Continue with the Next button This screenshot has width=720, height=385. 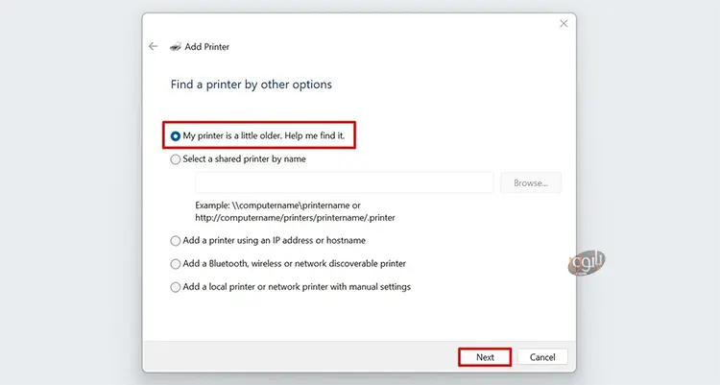(x=485, y=357)
